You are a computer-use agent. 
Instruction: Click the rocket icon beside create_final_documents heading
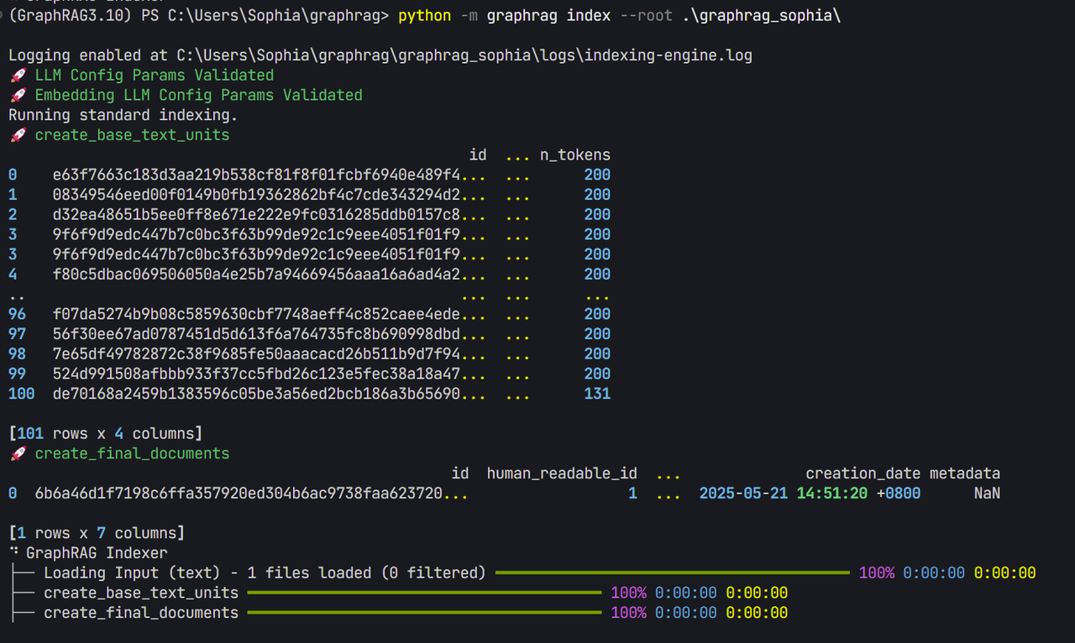(17, 454)
